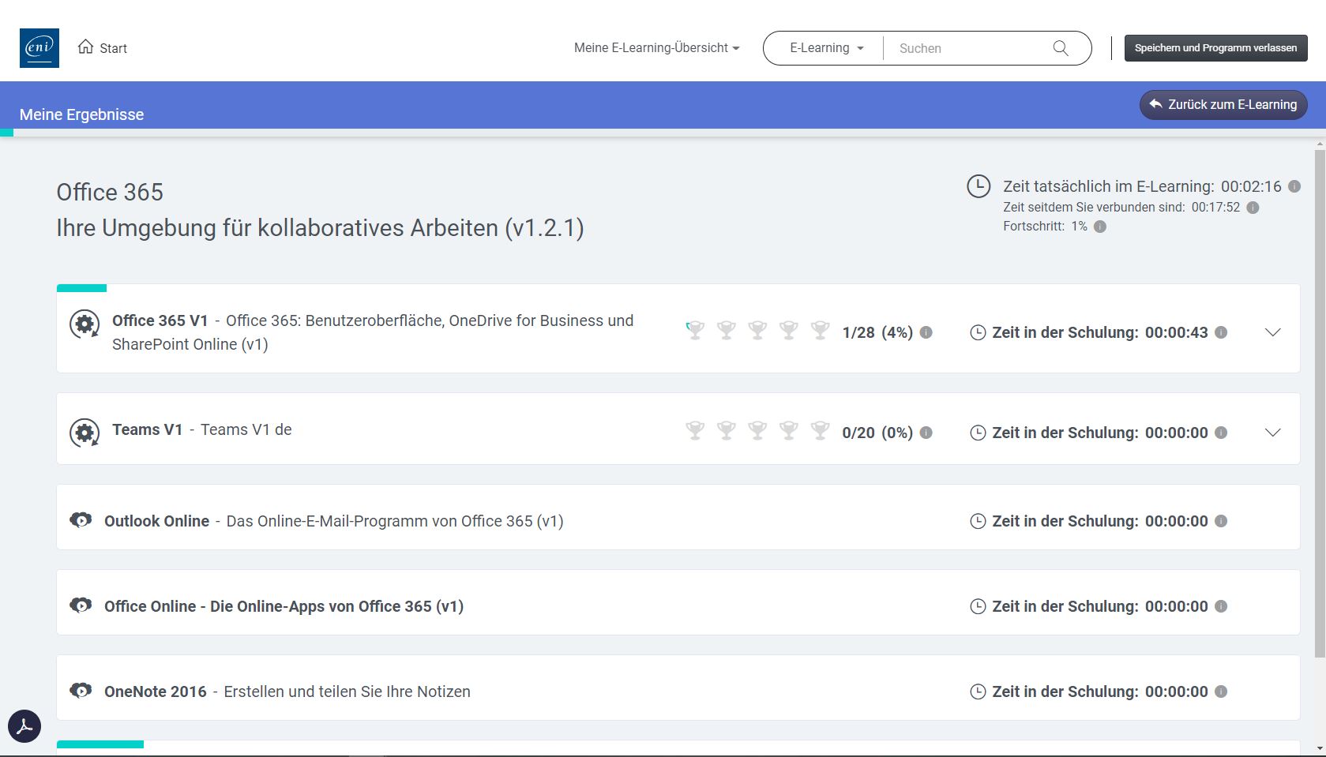
Task: Clock icon in Outlook Online row
Action: tap(978, 521)
